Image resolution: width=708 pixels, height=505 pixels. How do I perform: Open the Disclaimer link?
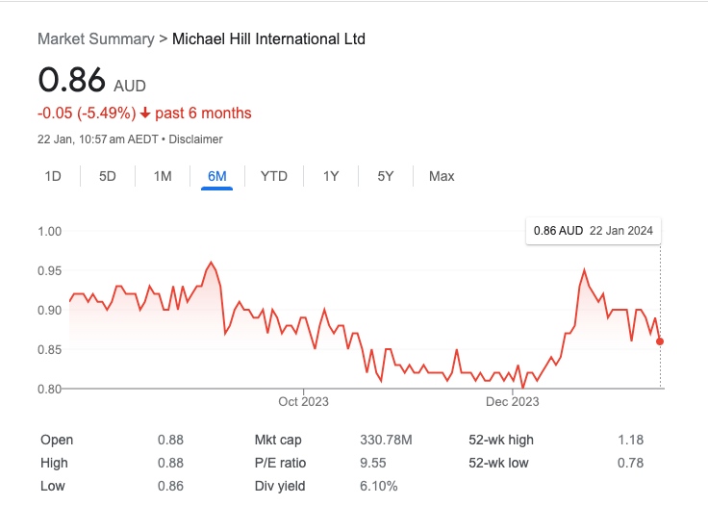tap(195, 139)
